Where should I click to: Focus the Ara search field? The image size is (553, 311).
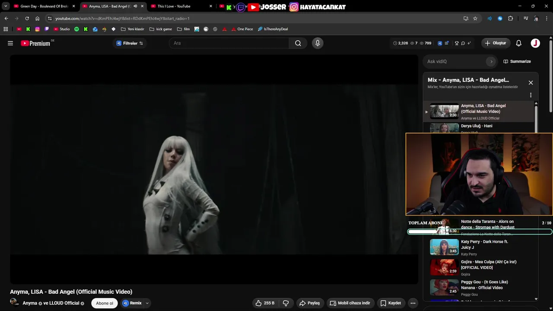coord(229,43)
